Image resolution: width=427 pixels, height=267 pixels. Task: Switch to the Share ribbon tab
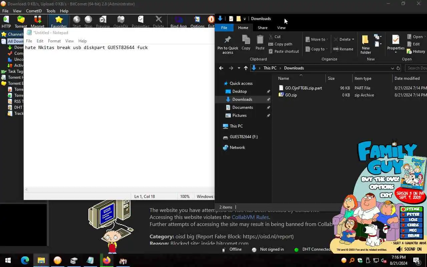(263, 28)
